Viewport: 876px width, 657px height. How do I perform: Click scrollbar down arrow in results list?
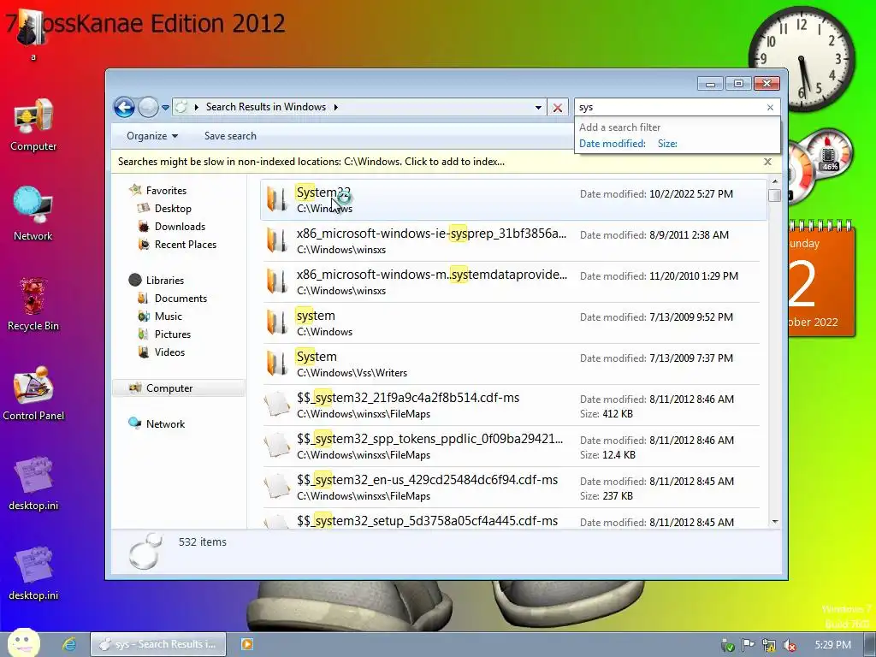point(774,521)
